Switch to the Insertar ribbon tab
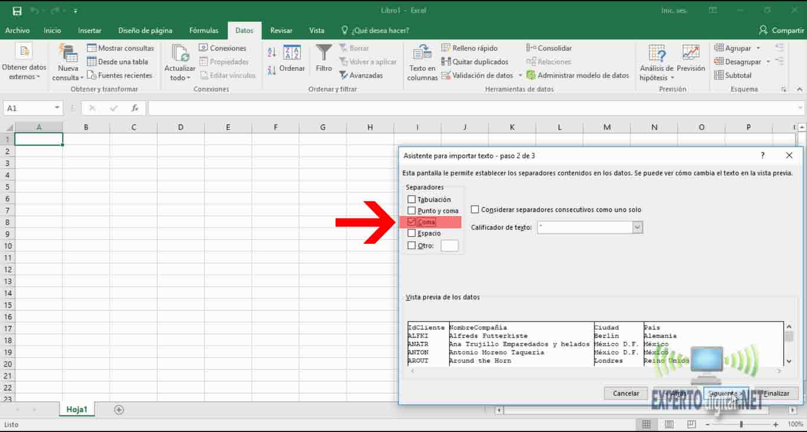Image resolution: width=807 pixels, height=432 pixels. (x=89, y=31)
